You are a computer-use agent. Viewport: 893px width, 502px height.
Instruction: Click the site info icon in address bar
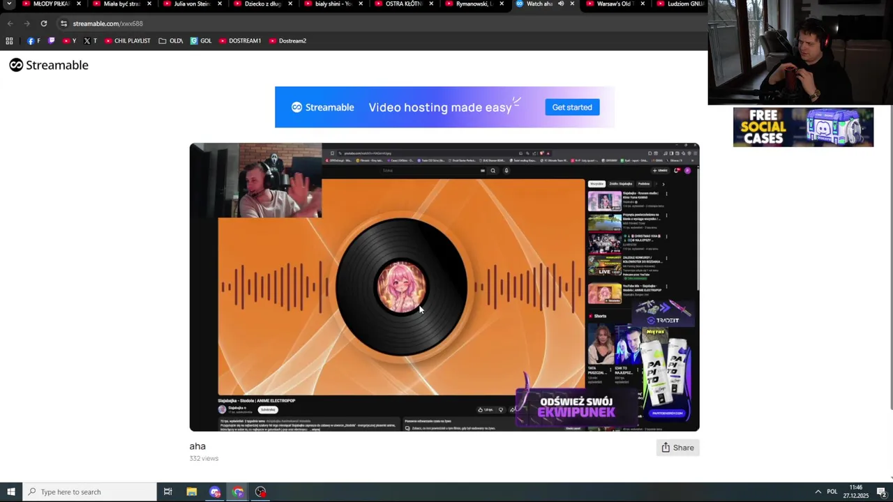tap(63, 23)
